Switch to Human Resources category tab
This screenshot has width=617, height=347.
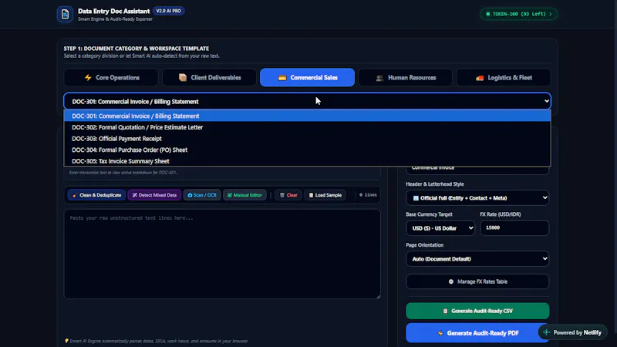click(406, 78)
